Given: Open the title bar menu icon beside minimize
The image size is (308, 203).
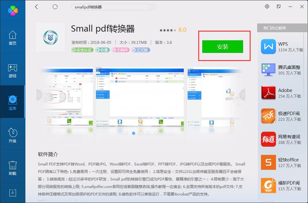Looking at the screenshot, I should pos(279,7).
